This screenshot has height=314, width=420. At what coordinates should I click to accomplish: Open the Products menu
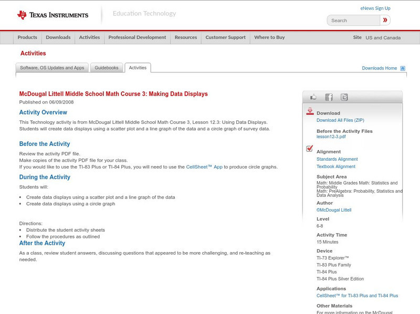(27, 37)
